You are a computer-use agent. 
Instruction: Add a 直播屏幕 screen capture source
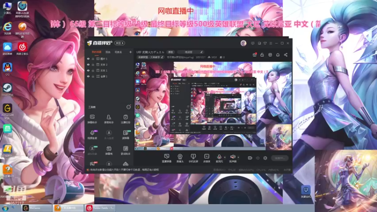coord(166,158)
